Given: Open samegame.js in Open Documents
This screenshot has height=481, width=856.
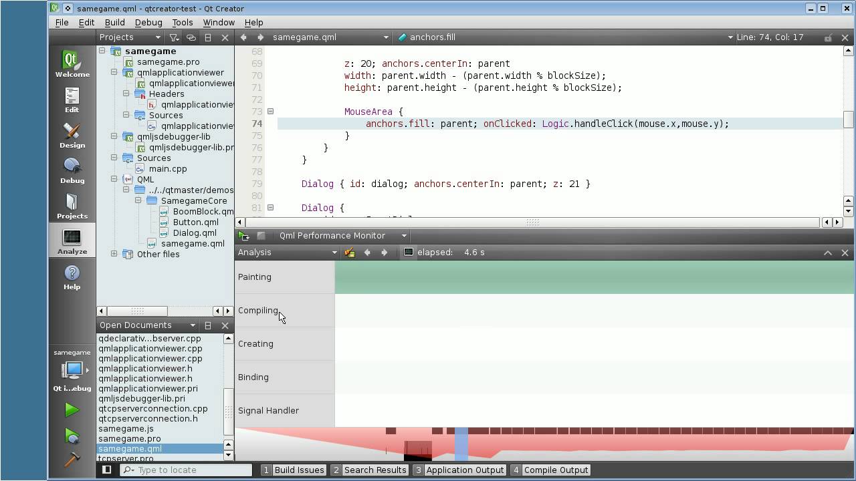Looking at the screenshot, I should 126,428.
